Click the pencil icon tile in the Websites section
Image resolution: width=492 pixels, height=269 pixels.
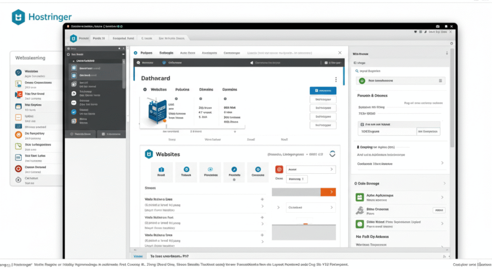(234, 172)
